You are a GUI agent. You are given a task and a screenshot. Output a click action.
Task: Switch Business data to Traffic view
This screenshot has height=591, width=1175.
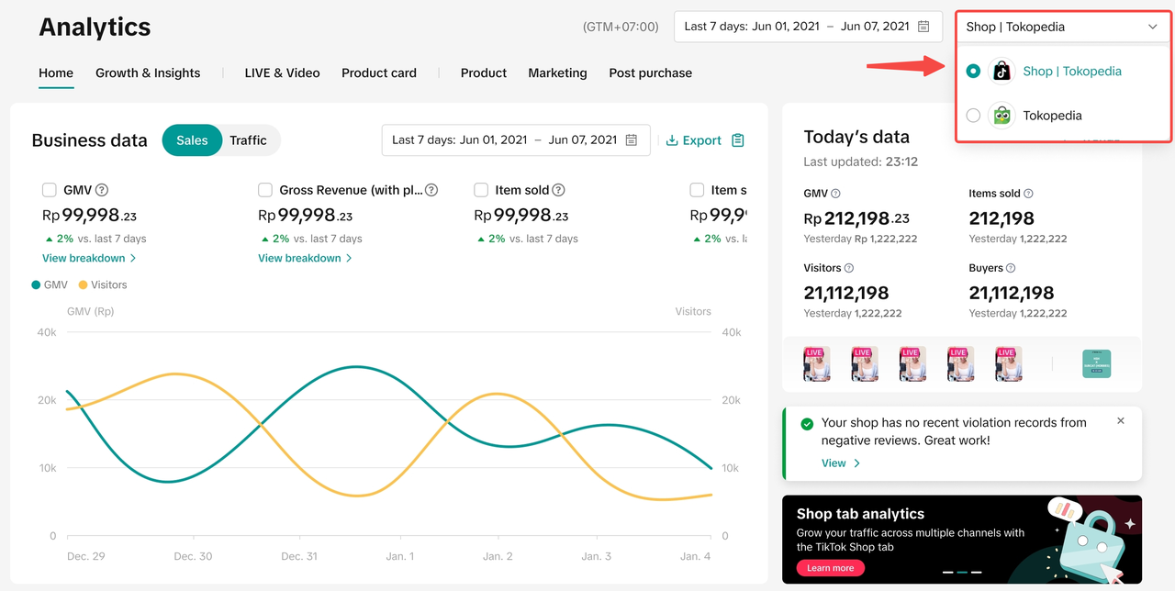coord(248,140)
